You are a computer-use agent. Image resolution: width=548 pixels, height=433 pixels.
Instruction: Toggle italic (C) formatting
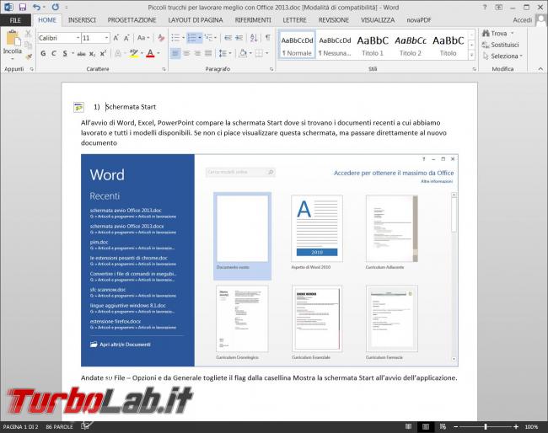[x=54, y=53]
